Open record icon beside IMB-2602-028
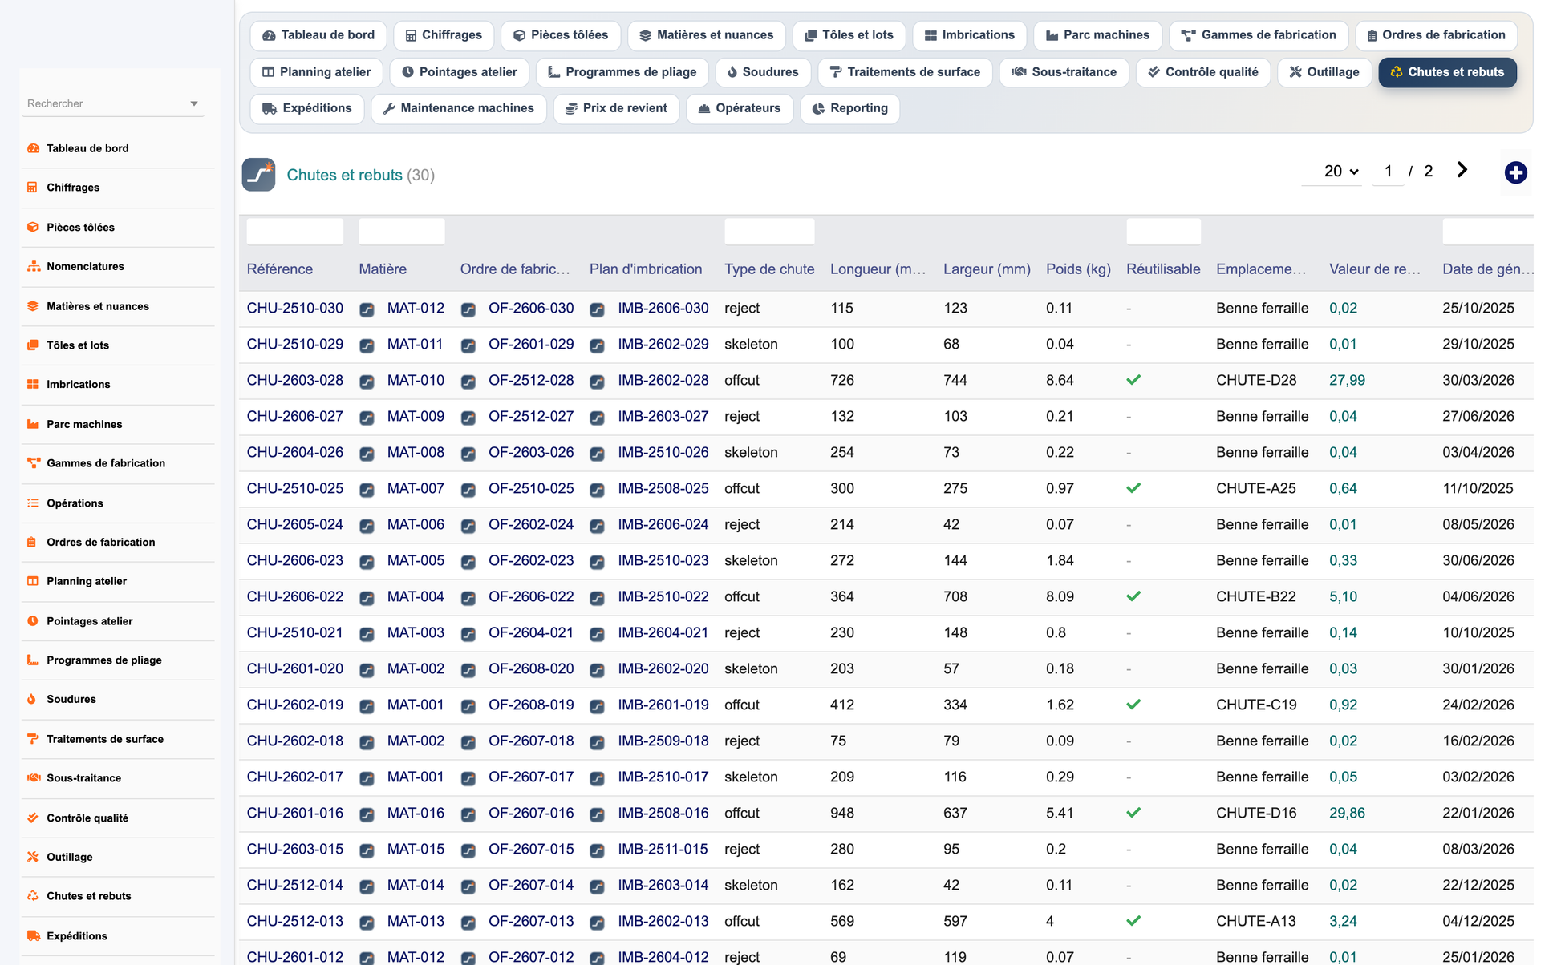Viewport: 1561px width, 965px height. (x=597, y=382)
